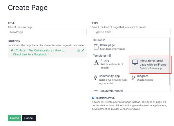Click the Title input field
Image resolution: width=174 pixels, height=126 pixels.
[x=47, y=32]
